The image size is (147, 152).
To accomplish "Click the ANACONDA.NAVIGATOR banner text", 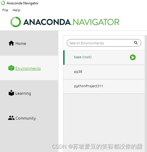I will coord(71,22).
